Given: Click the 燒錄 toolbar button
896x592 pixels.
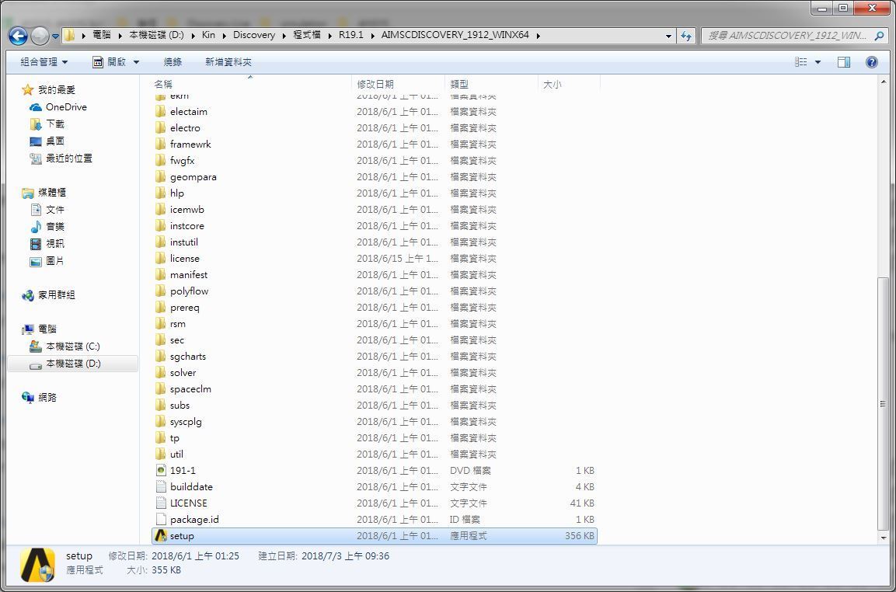Looking at the screenshot, I should click(x=173, y=61).
